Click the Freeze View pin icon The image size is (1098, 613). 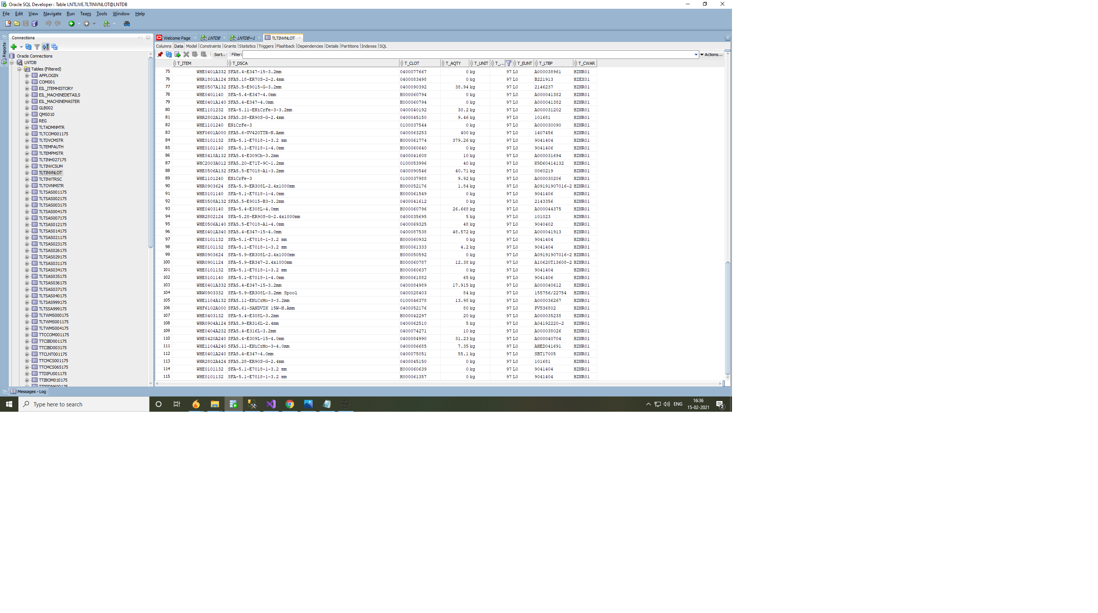[160, 55]
